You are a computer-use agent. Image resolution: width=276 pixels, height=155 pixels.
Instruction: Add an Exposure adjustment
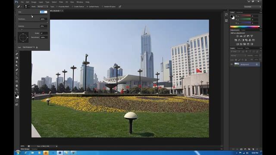[x=248, y=36]
